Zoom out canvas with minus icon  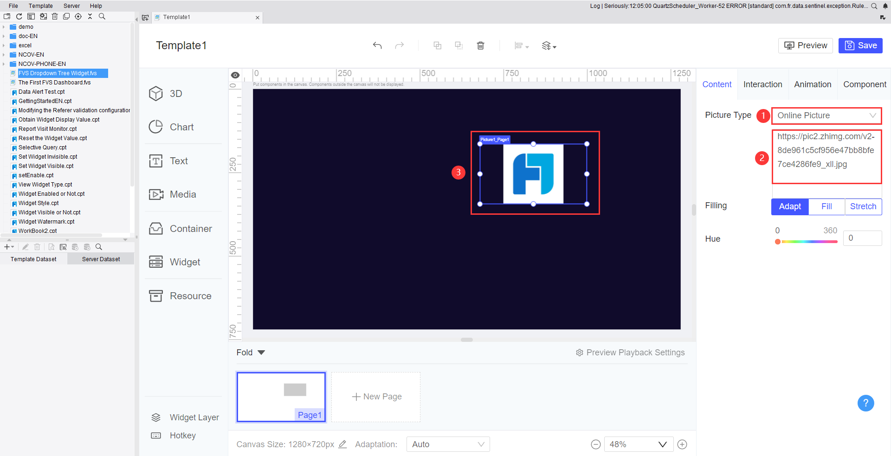(x=596, y=444)
